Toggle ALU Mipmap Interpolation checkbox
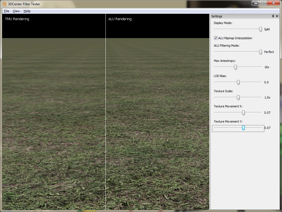This screenshot has height=212, width=282. [x=216, y=38]
